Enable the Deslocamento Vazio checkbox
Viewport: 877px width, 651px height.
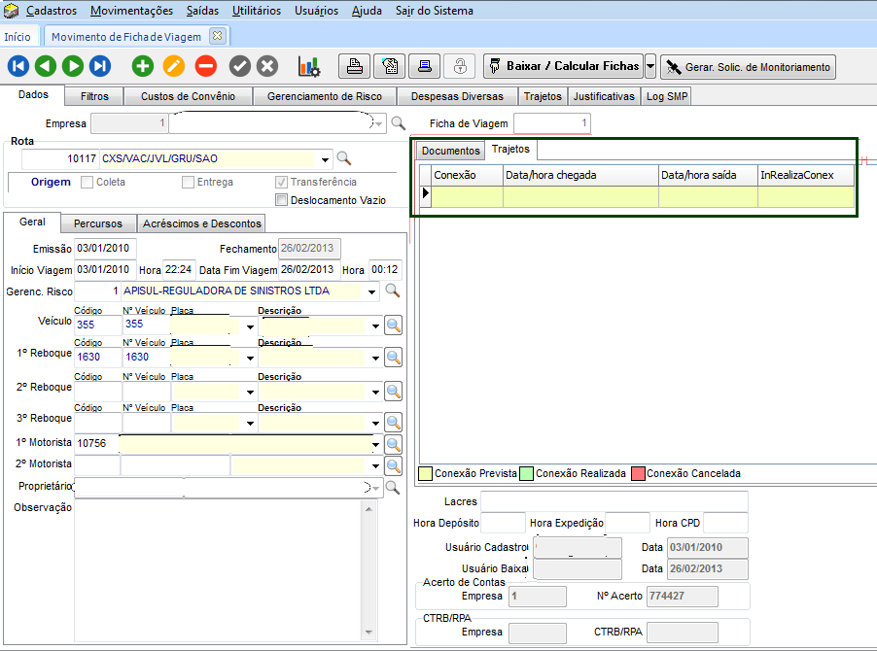click(282, 200)
